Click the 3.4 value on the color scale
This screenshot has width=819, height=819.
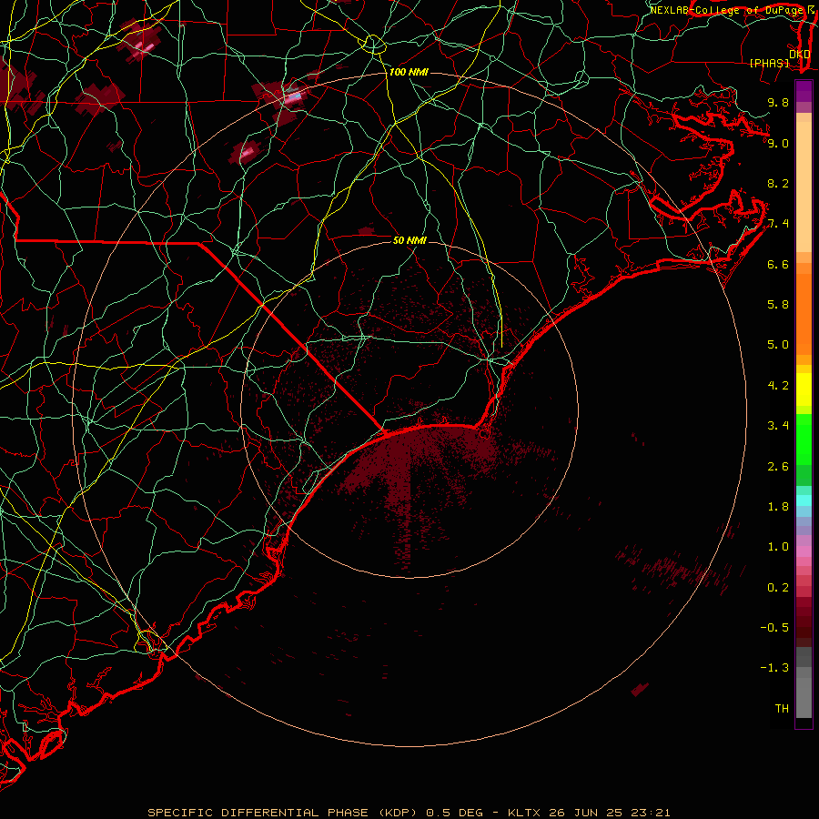click(778, 426)
